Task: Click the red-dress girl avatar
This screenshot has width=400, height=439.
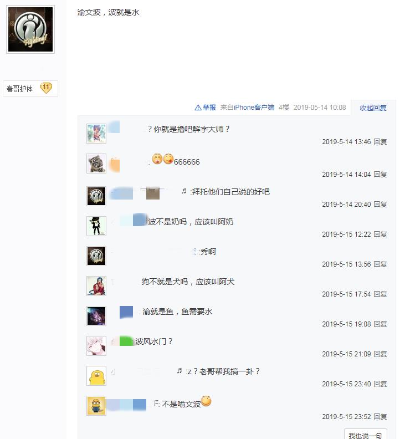Action: (96, 286)
